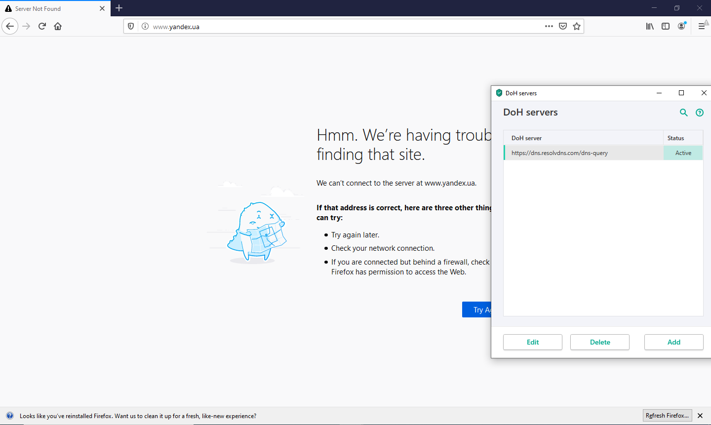Close the DoH servers window

coord(704,93)
